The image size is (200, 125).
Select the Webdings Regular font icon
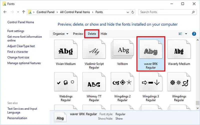pos(66,82)
